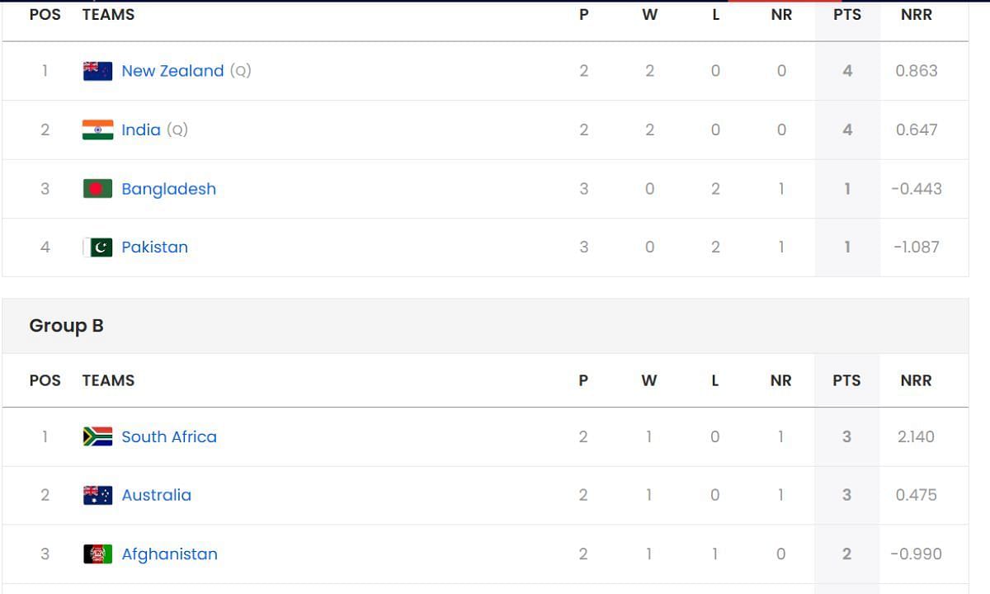
Task: Click the TEAMS column header in Group A
Action: [x=108, y=15]
